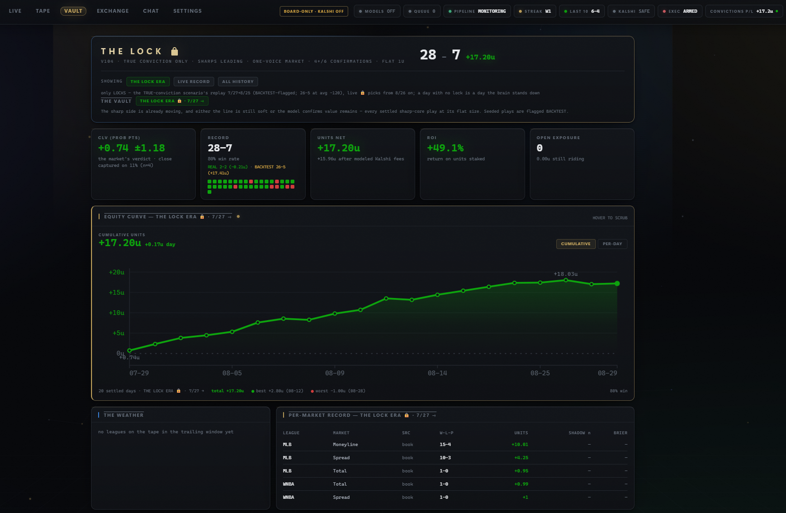Click the RECORD card's 28–7 value

pyautogui.click(x=220, y=148)
